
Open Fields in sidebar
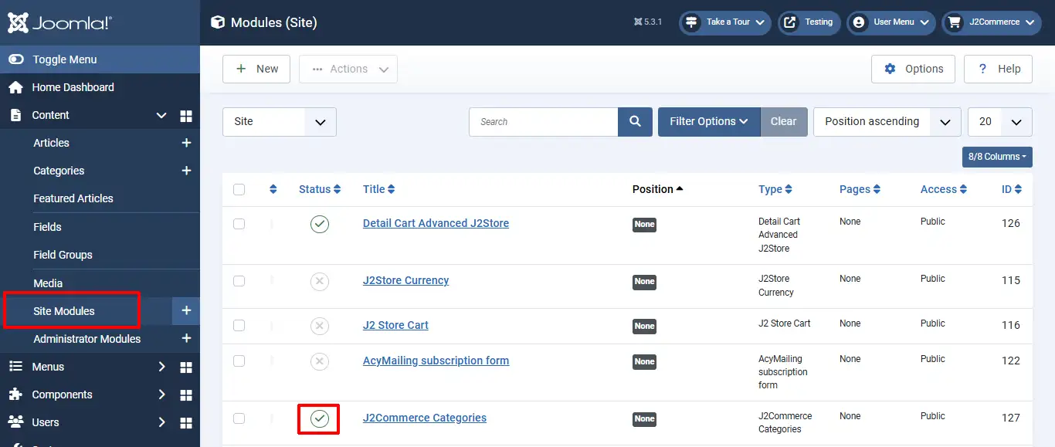tap(47, 227)
